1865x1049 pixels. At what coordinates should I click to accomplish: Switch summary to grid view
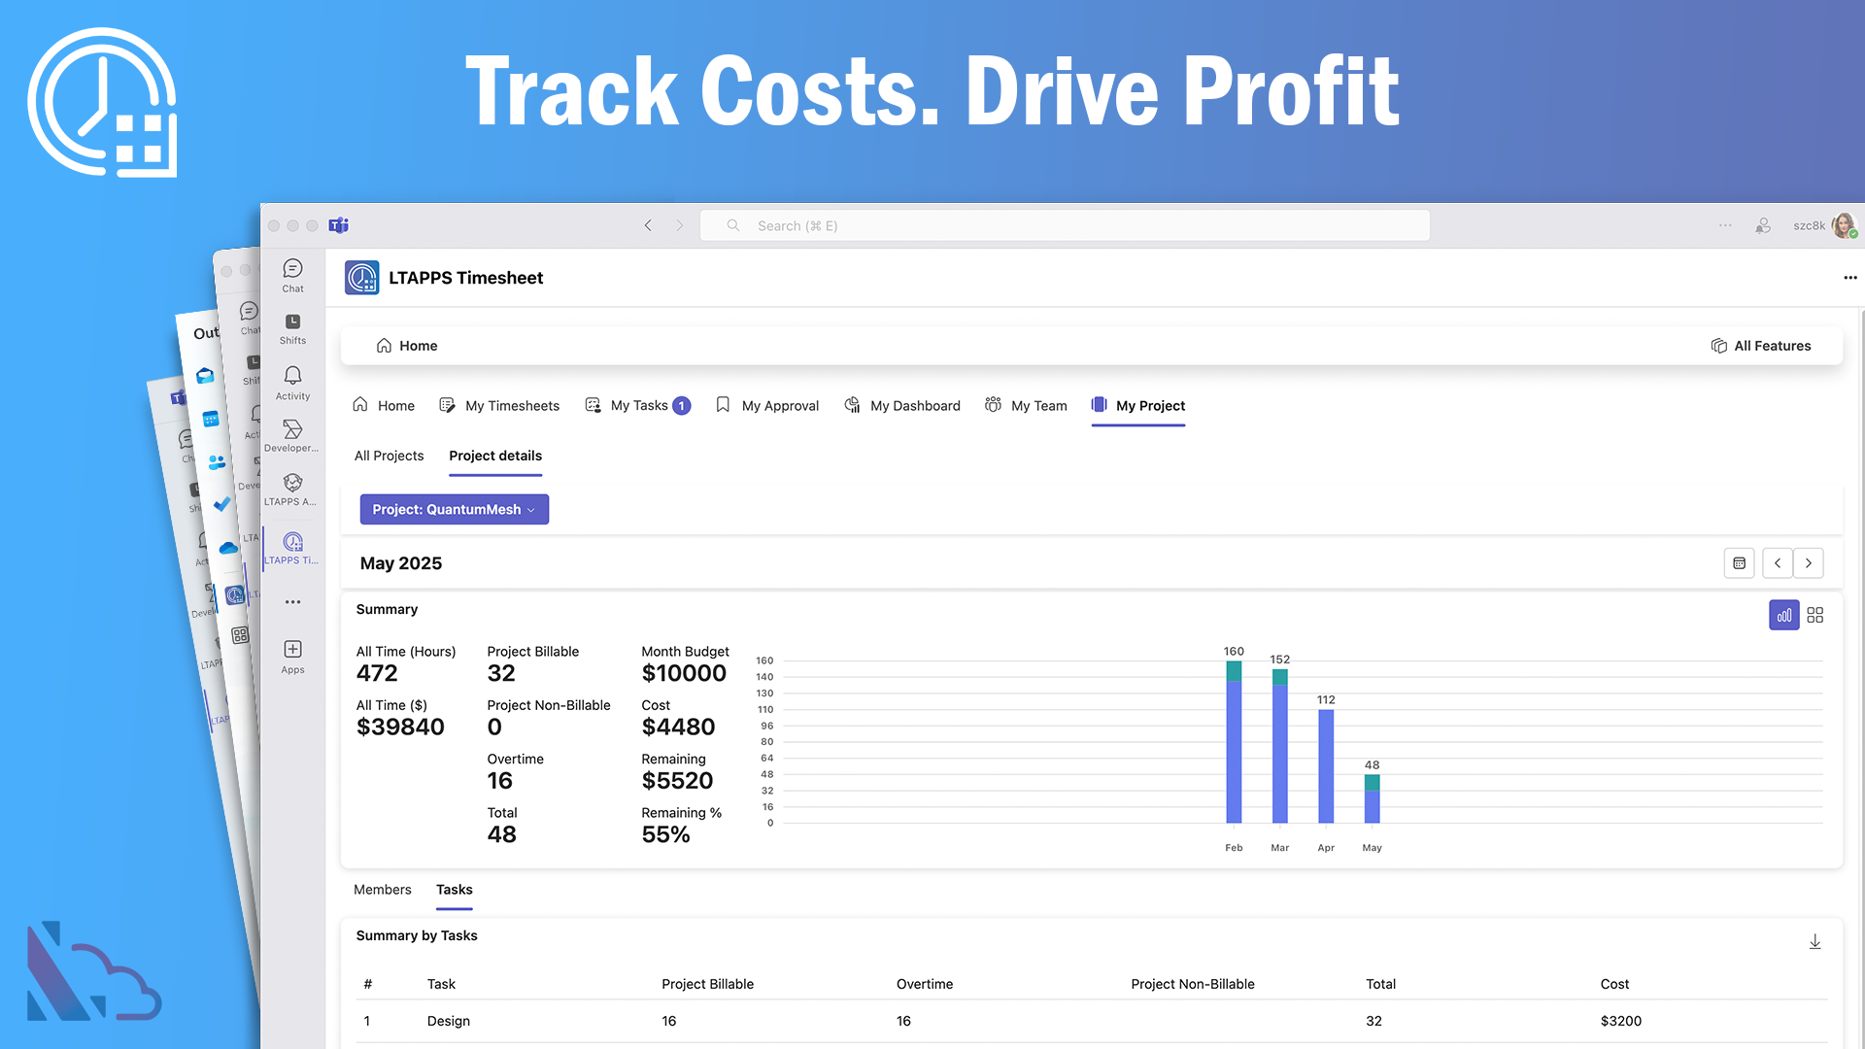1814,615
